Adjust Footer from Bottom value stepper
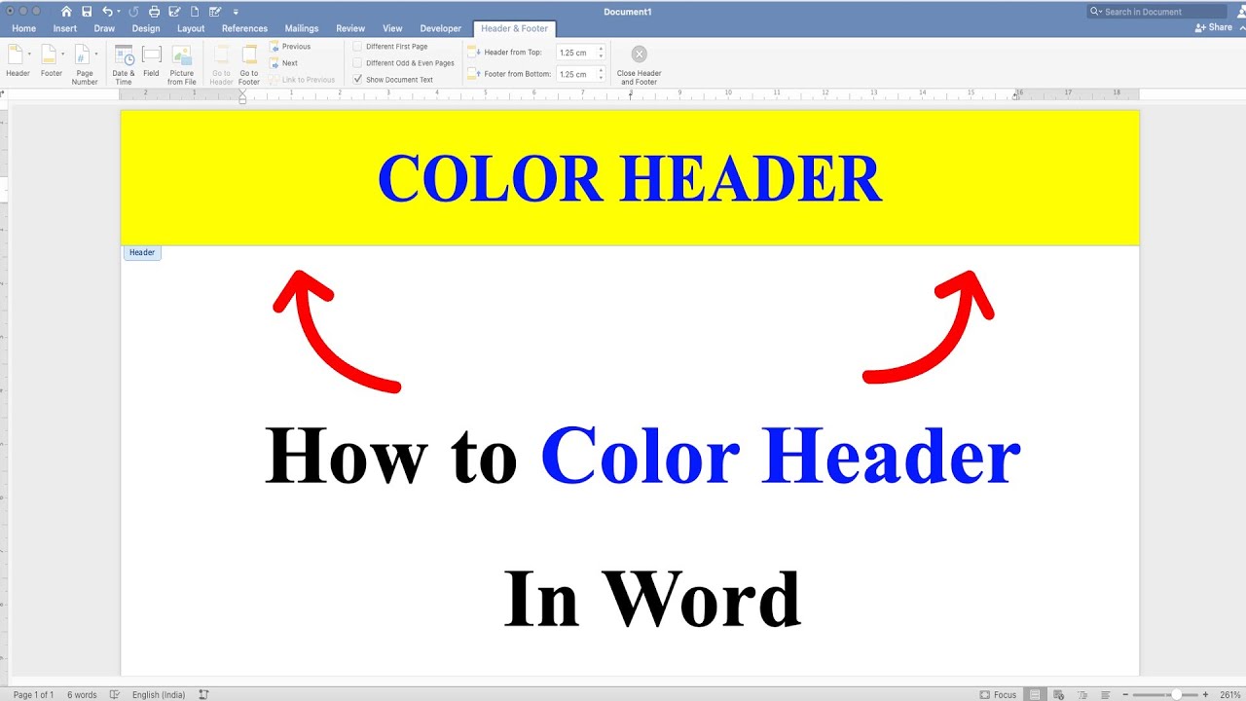Viewport: 1246px width, 701px height. pos(601,74)
